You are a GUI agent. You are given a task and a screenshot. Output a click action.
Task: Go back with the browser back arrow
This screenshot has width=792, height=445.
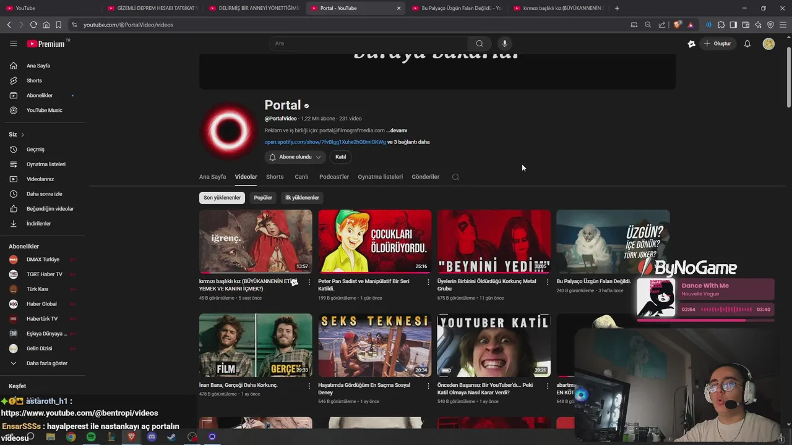[9, 25]
